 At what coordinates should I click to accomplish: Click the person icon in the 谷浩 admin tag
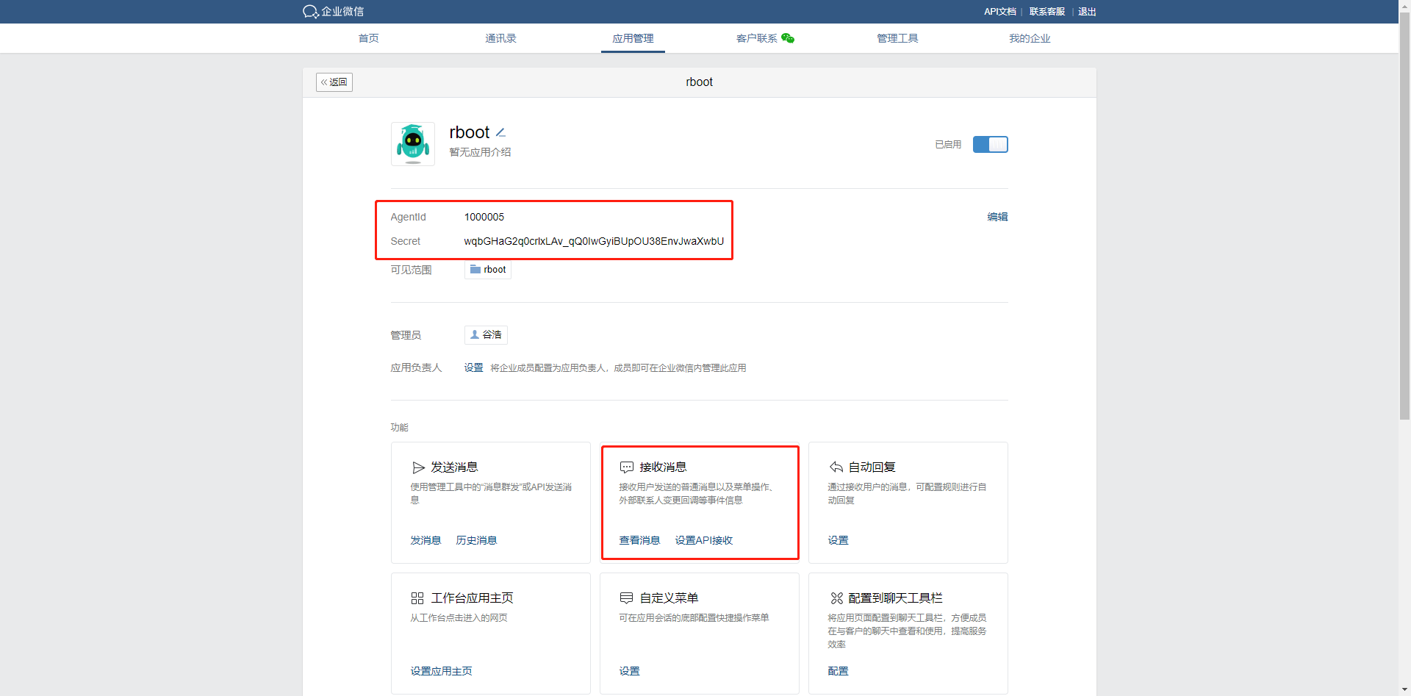tap(474, 334)
